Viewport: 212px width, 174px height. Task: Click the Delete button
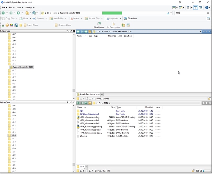click(x=75, y=18)
